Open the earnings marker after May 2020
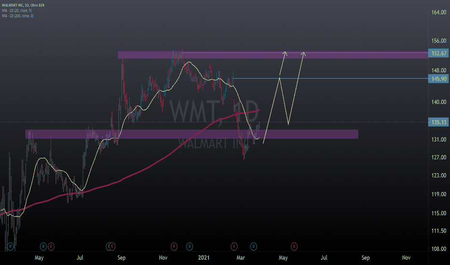Screen dimensions: 450x265 tap(51, 246)
